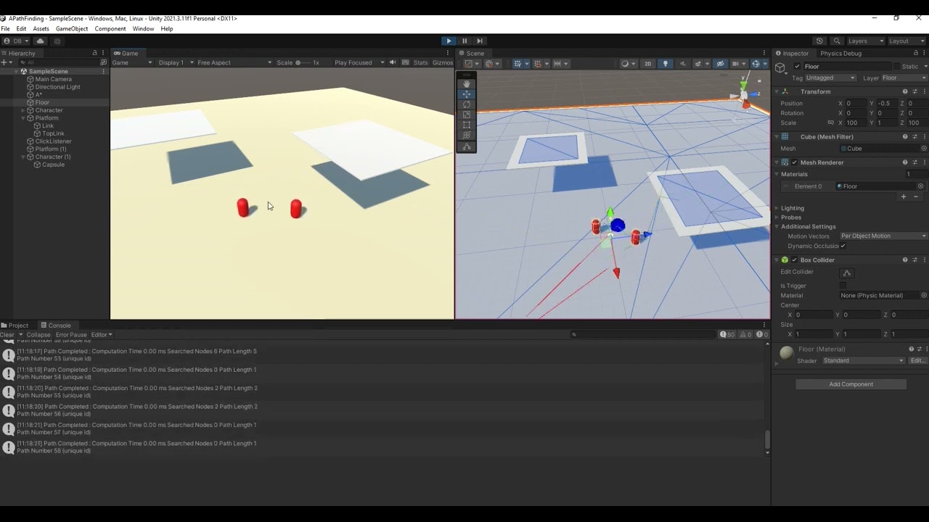Click the Mesh object picker circle
The height and width of the screenshot is (522, 929).
(x=924, y=149)
